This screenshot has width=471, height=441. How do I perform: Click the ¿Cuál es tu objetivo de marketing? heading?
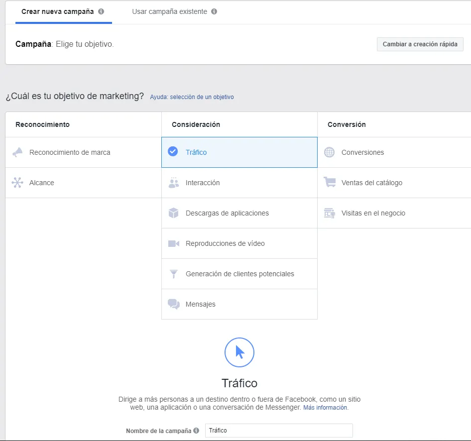[x=75, y=96]
